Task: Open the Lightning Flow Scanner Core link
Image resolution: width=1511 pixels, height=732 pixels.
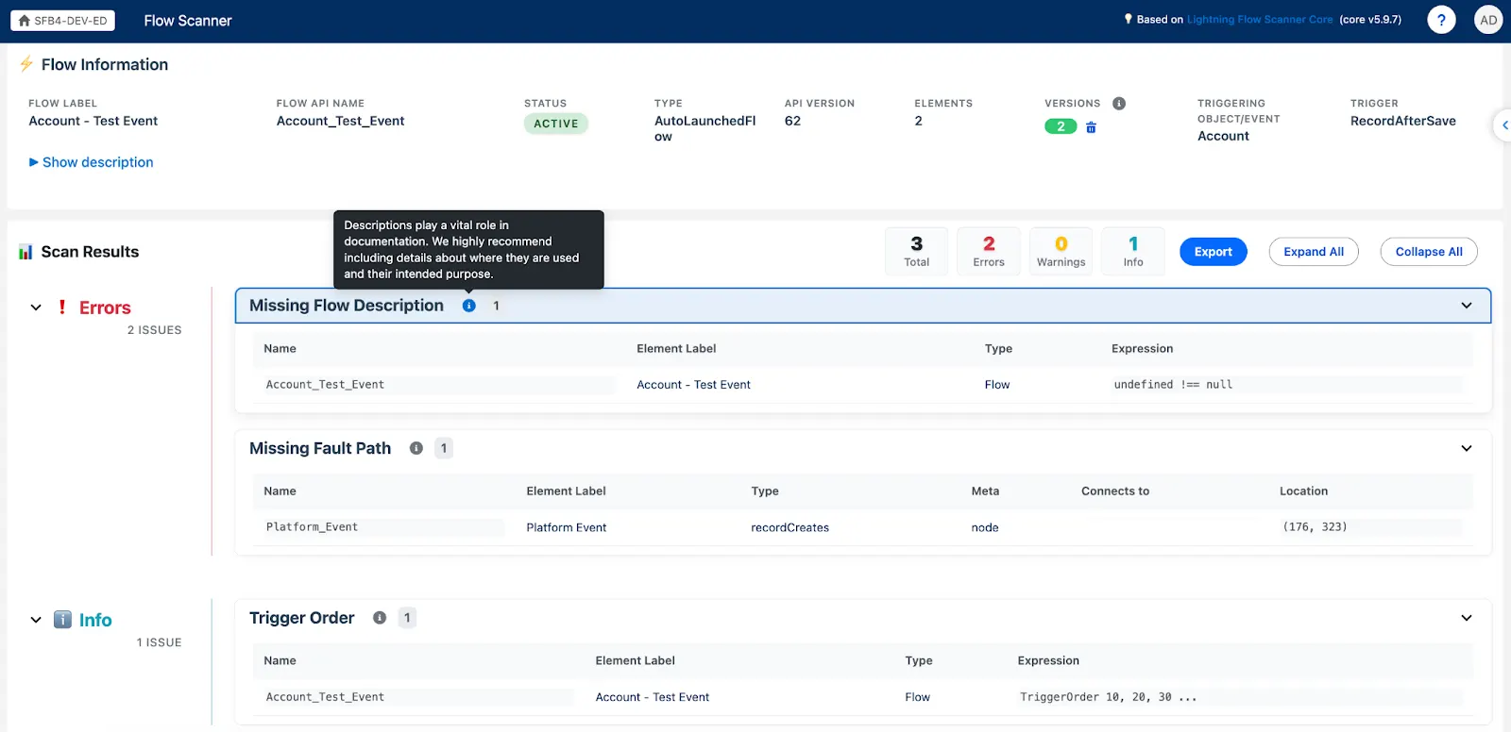Action: 1260,20
